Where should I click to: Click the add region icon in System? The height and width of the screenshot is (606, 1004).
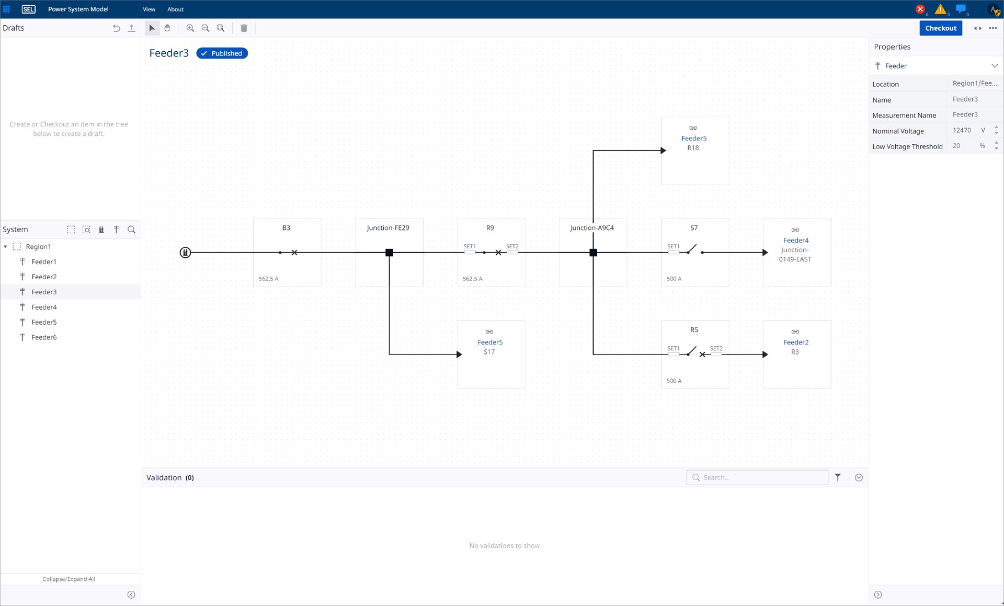[x=71, y=230]
